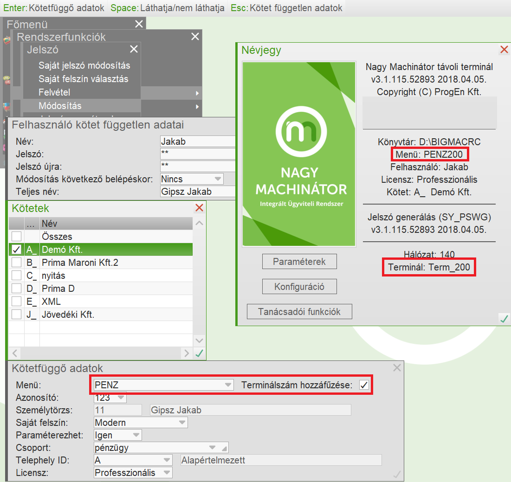Click the Terminál: Term_200 text
The width and height of the screenshot is (511, 482).
pos(429,267)
